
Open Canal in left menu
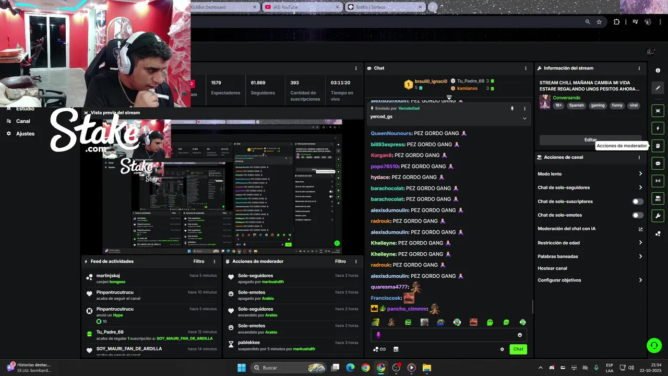23,121
